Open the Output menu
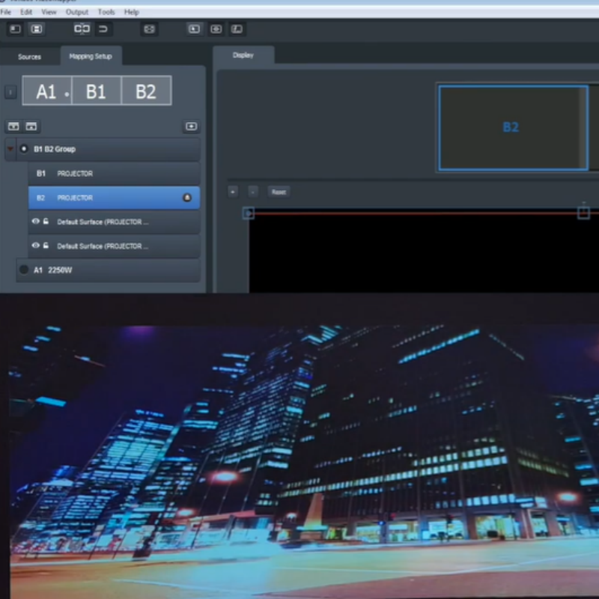The width and height of the screenshot is (599, 599). click(76, 12)
